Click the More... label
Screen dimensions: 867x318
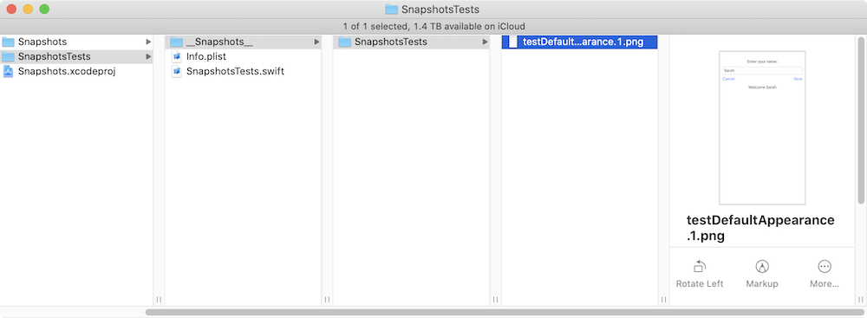pos(825,283)
